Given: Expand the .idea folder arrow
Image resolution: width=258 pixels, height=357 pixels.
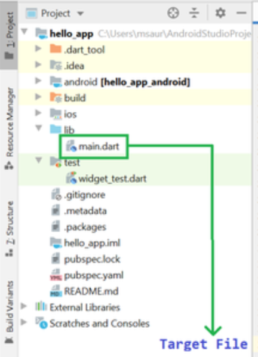Looking at the screenshot, I should pos(38,64).
